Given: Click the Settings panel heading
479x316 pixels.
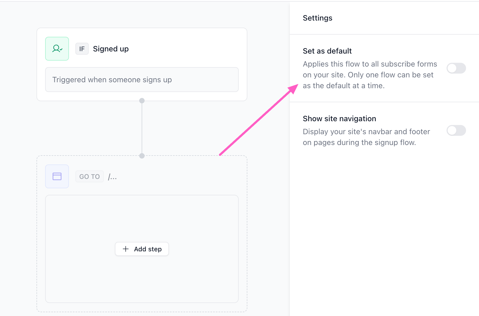Looking at the screenshot, I should click(318, 18).
